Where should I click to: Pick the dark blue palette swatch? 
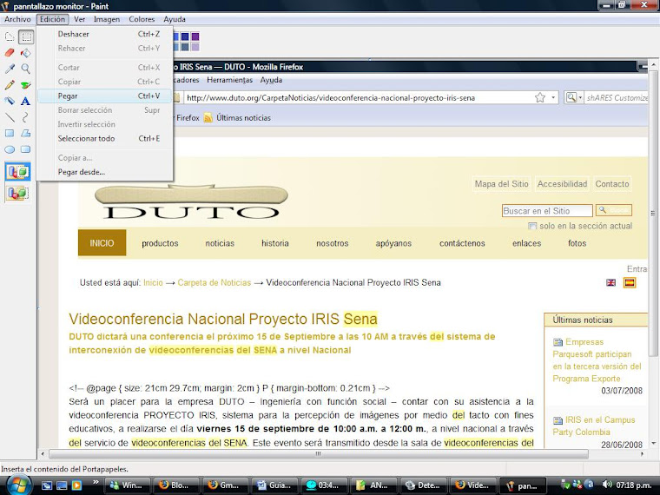185,36
